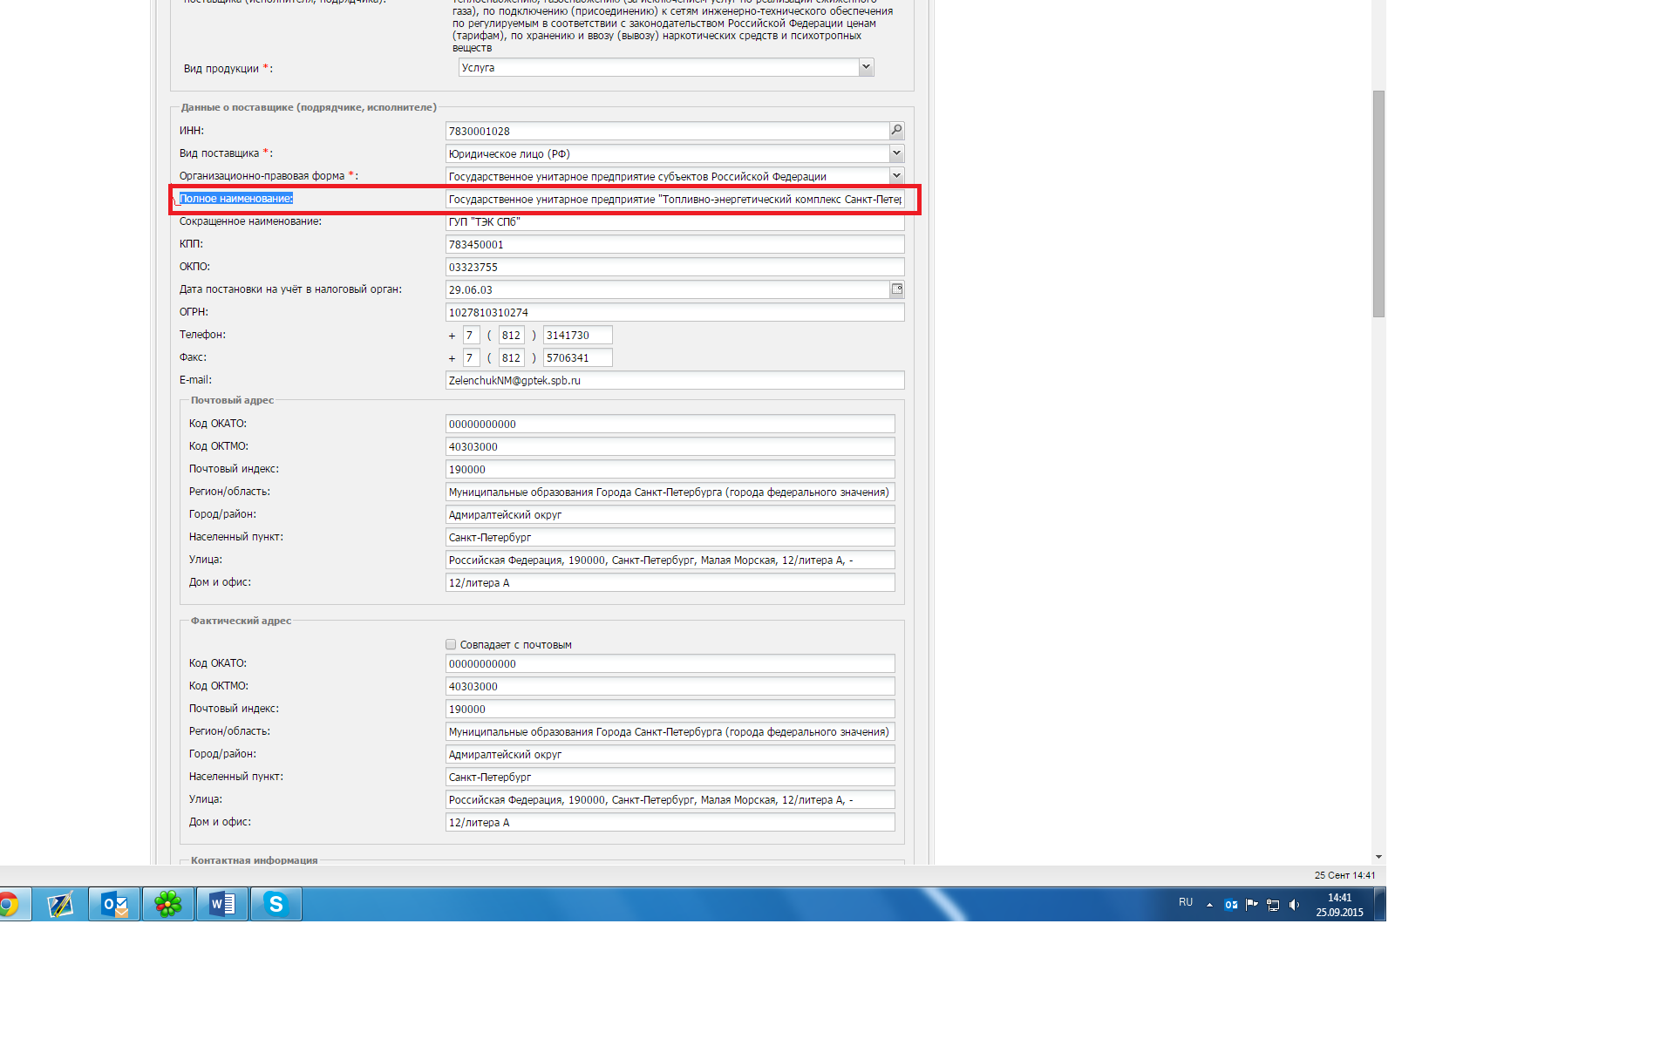The image size is (1674, 1046).
Task: Click postal address 'Почтовый индекс' field
Action: (x=670, y=469)
